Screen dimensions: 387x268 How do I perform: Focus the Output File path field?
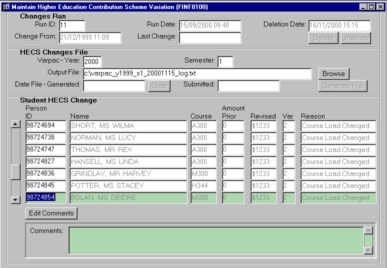click(197, 73)
